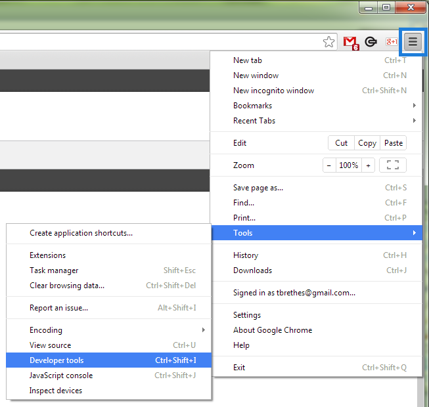The image size is (429, 407).
Task: Expand the Encoding submenu
Action: coord(108,330)
